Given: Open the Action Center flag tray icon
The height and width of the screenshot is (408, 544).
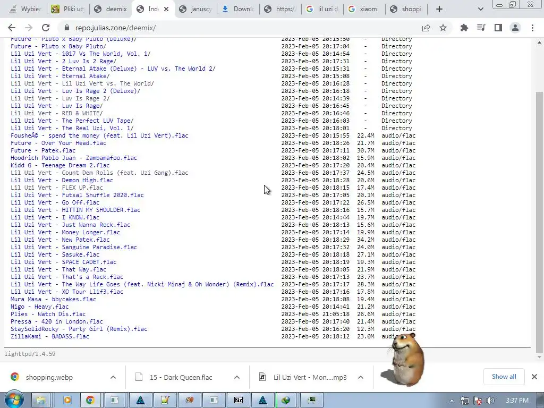Looking at the screenshot, I should (x=478, y=401).
